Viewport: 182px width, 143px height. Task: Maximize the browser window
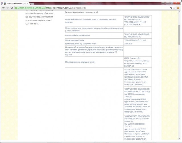(171, 3)
